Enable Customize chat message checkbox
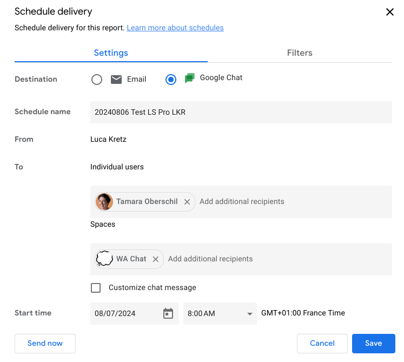The height and width of the screenshot is (362, 404). (x=96, y=288)
